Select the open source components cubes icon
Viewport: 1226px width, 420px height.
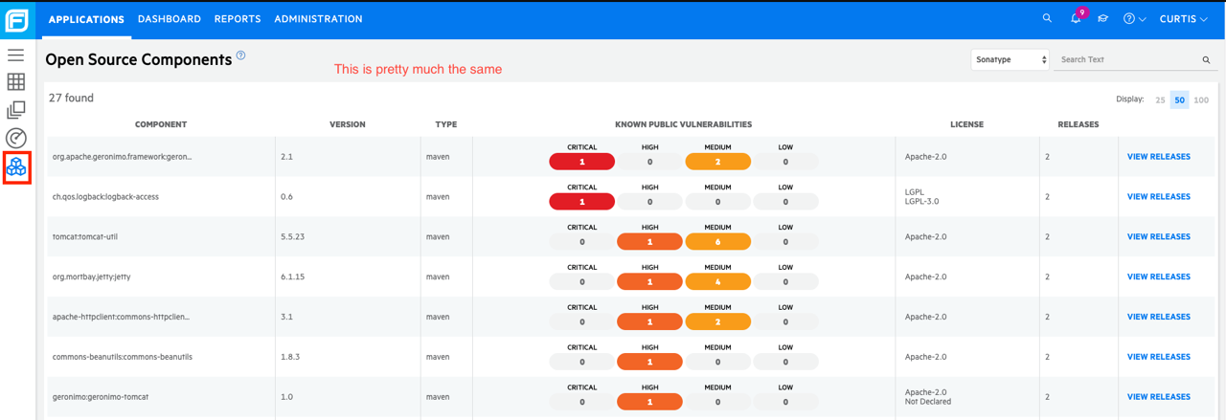(x=16, y=167)
